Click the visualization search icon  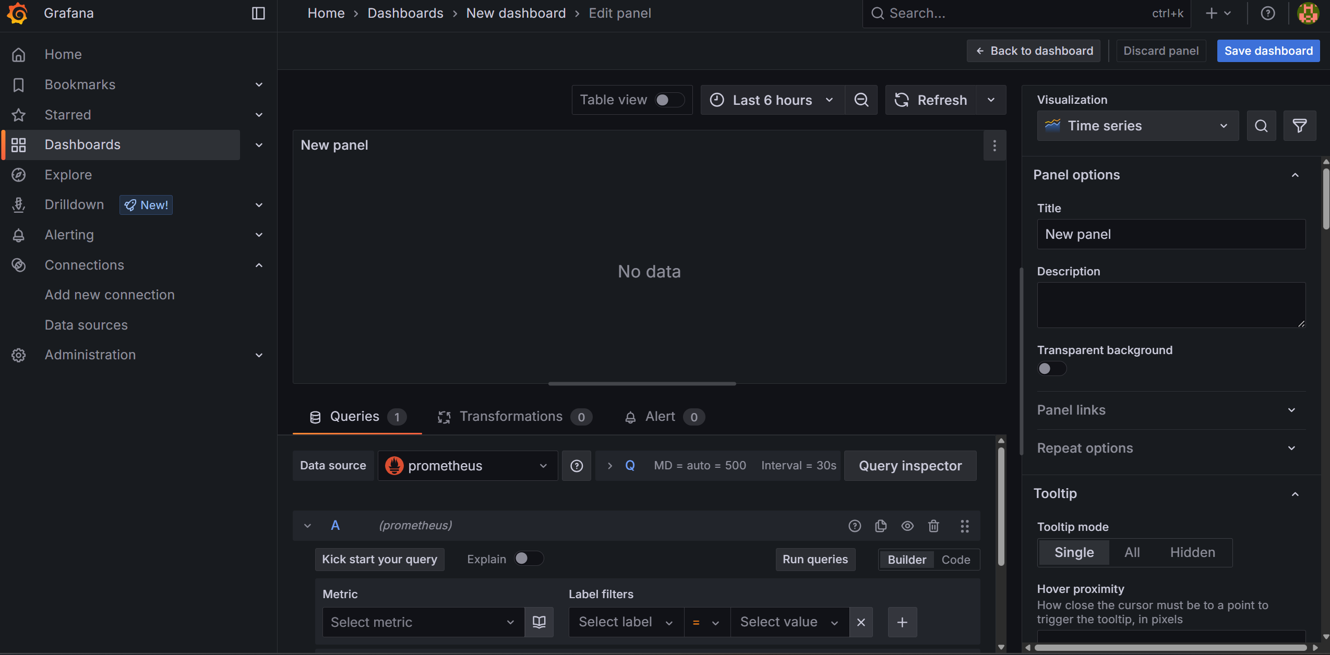1261,126
